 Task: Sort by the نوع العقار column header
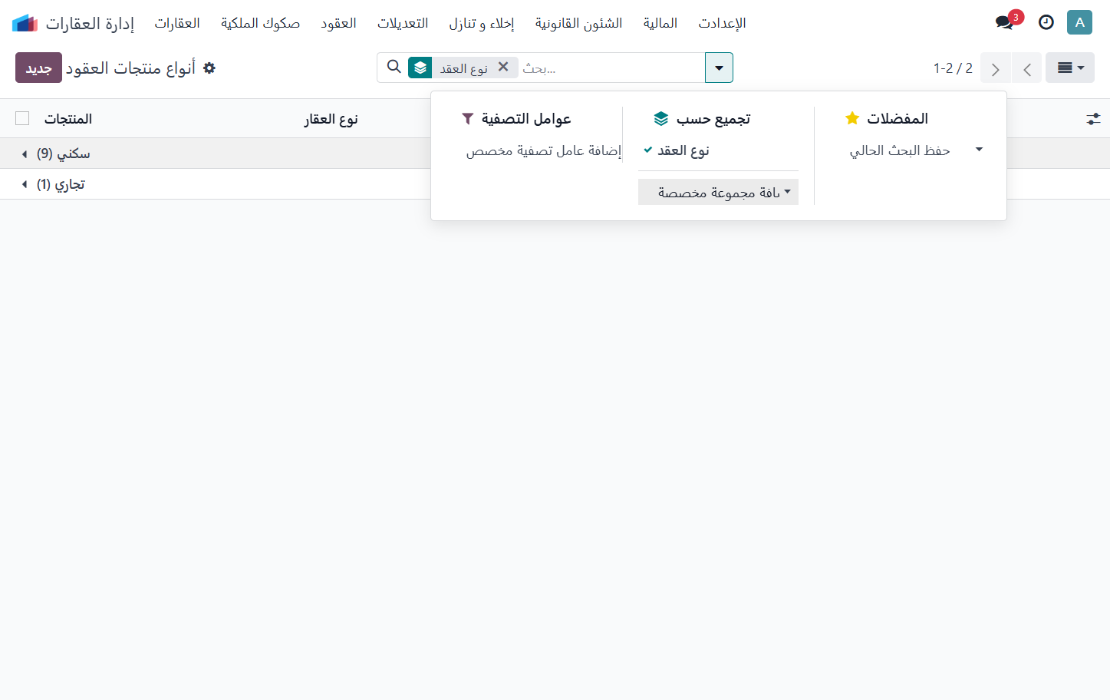point(331,119)
